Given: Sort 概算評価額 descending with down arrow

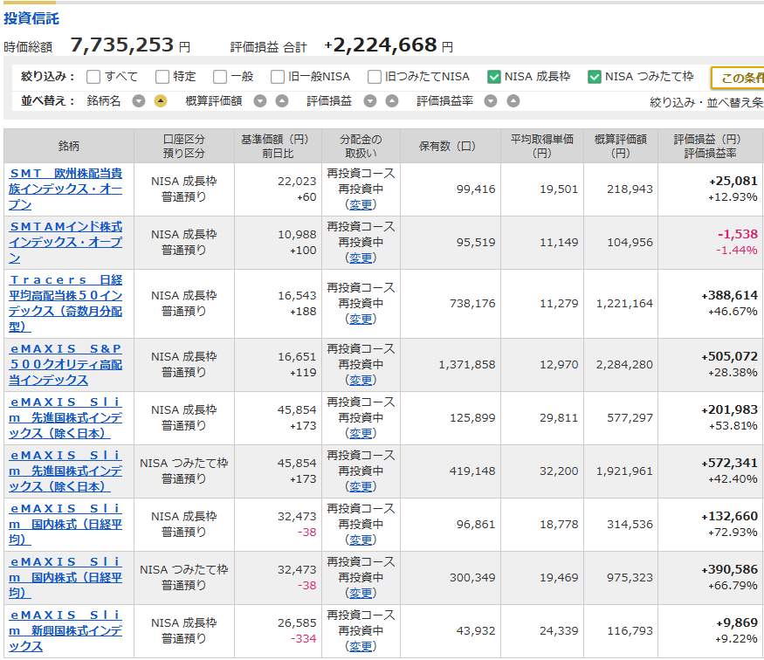Looking at the screenshot, I should (x=260, y=101).
